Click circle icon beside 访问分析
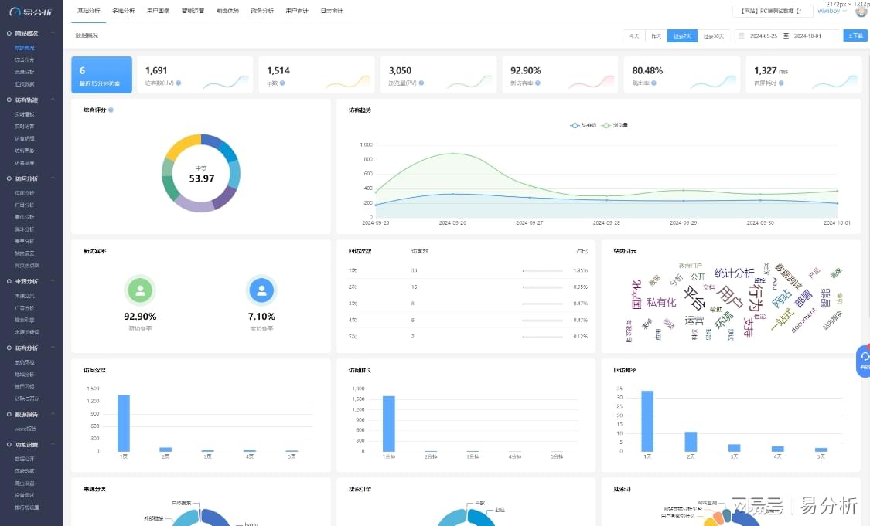Image resolution: width=870 pixels, height=526 pixels. (x=9, y=178)
